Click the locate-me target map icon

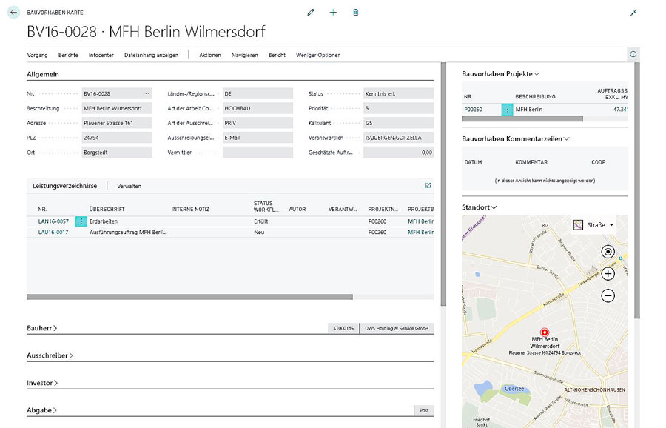click(x=608, y=252)
